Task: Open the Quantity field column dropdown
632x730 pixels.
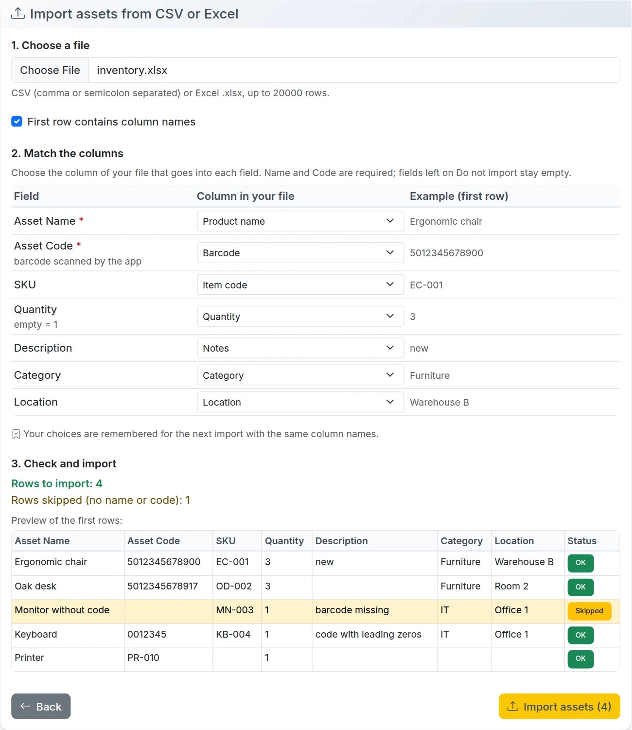Action: [x=300, y=316]
